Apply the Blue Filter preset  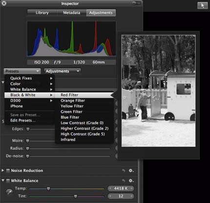[84, 117]
